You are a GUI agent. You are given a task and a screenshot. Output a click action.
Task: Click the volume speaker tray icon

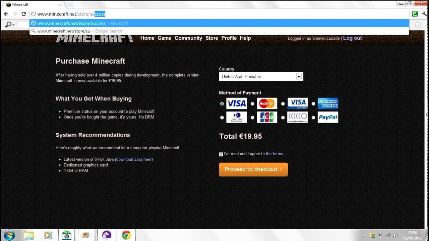click(395, 235)
